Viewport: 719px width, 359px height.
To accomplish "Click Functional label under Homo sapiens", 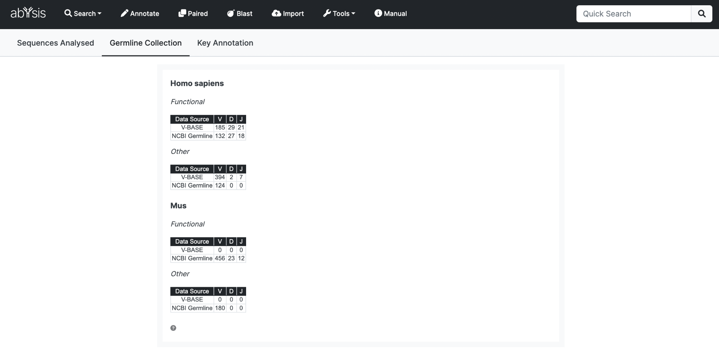I will point(187,102).
